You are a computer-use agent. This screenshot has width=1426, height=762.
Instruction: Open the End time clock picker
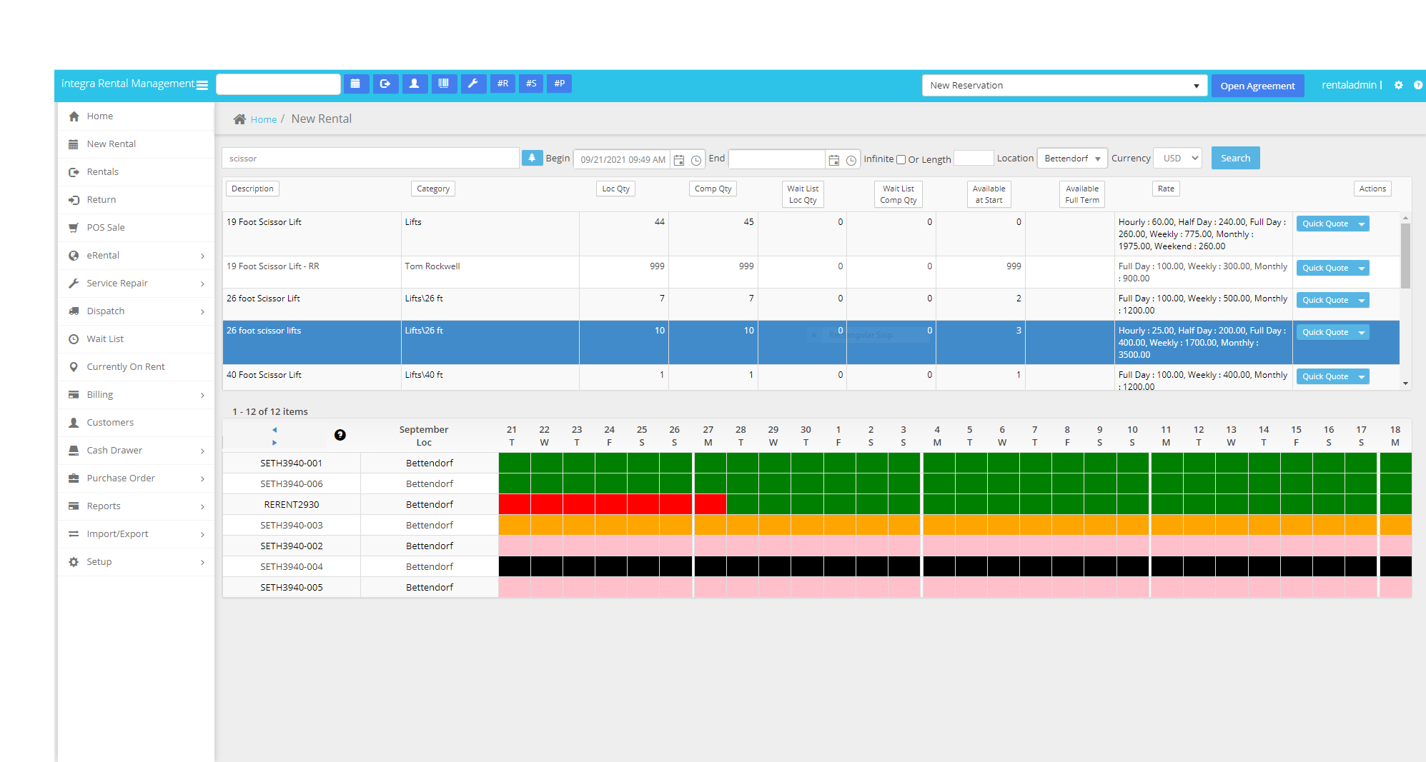pyautogui.click(x=851, y=160)
